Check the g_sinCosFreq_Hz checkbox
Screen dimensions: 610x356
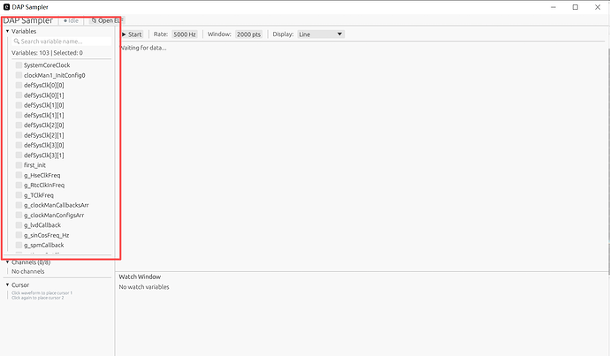pyautogui.click(x=19, y=235)
